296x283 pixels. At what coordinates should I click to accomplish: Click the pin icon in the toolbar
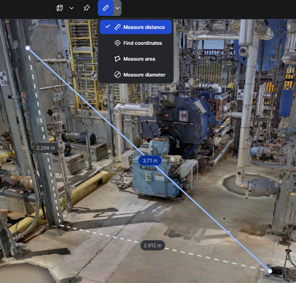[x=86, y=8]
